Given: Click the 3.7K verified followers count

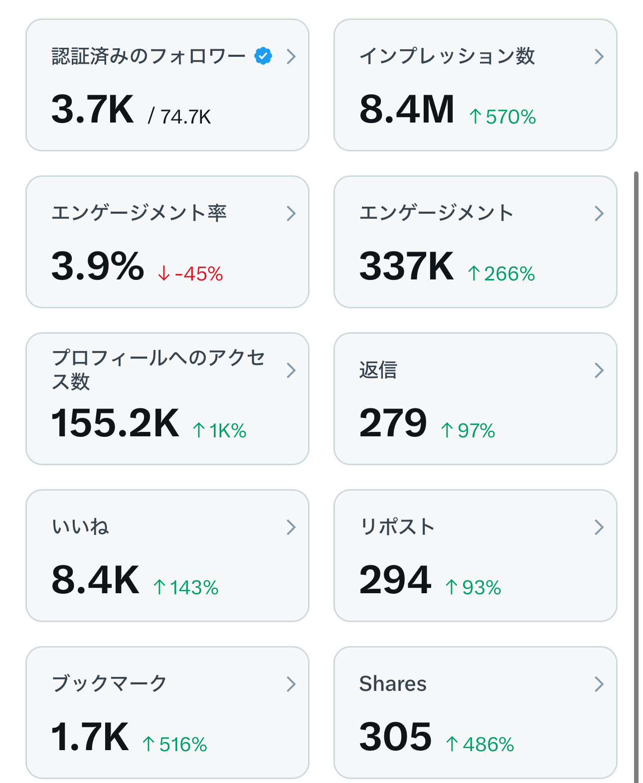Looking at the screenshot, I should click(93, 110).
